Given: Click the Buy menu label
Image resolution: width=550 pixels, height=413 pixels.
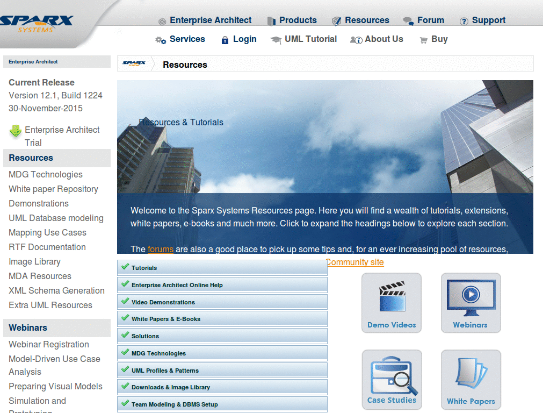Looking at the screenshot, I should 439,39.
